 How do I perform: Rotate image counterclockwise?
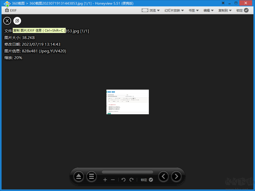click(x=123, y=180)
